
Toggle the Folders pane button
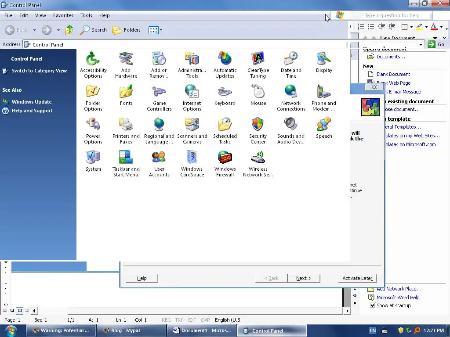pyautogui.click(x=126, y=30)
